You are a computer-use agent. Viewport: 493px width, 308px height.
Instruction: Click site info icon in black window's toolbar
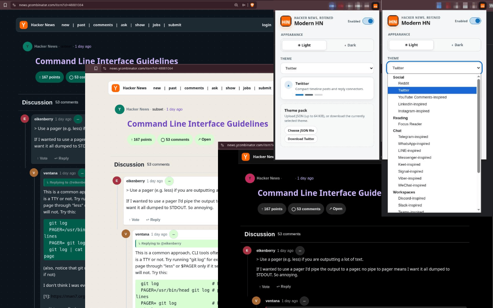222,145
